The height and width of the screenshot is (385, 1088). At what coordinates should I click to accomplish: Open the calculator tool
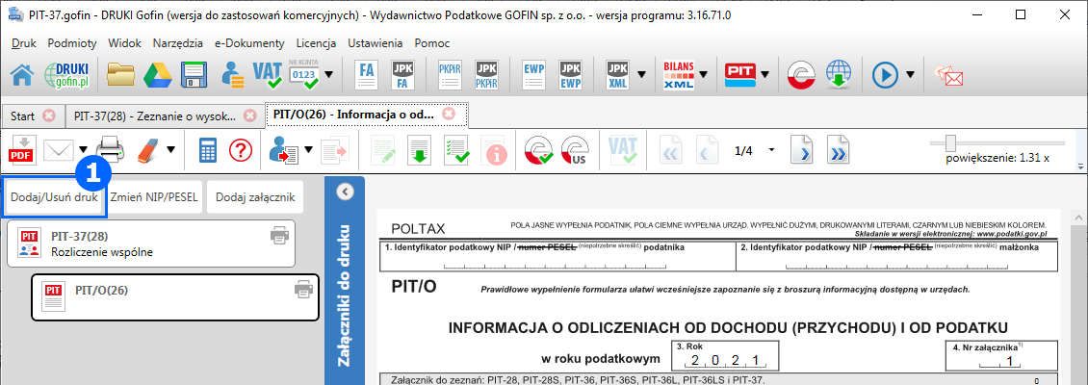(x=206, y=149)
